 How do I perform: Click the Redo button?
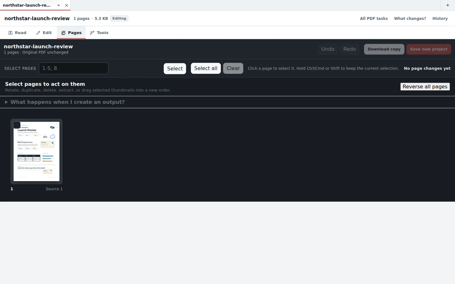(x=349, y=49)
